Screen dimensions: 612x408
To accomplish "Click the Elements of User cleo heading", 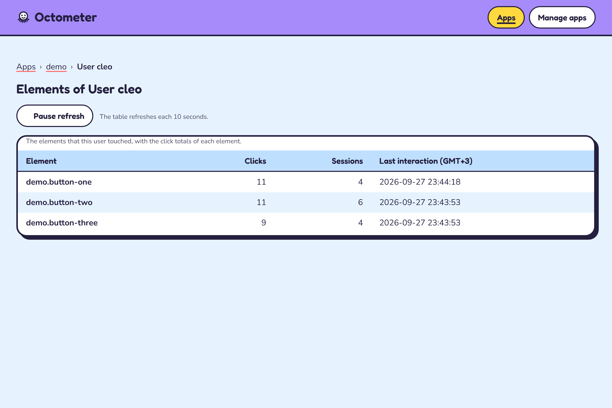I will click(79, 89).
